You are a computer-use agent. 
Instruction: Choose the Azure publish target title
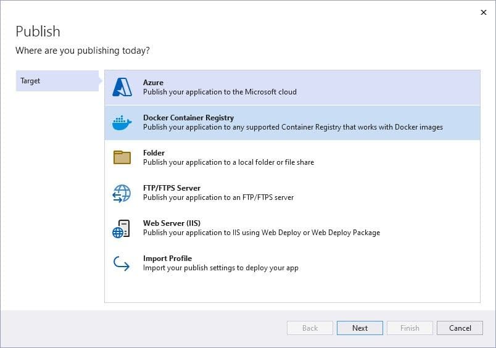pyautogui.click(x=153, y=83)
